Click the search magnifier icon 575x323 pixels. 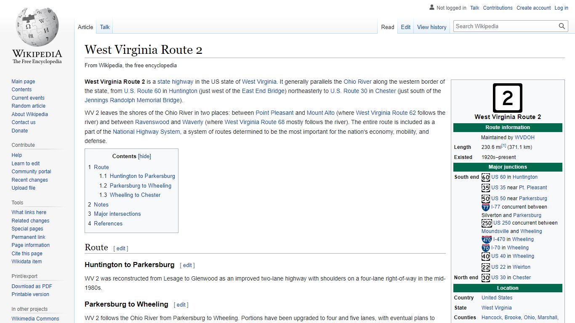tap(562, 26)
